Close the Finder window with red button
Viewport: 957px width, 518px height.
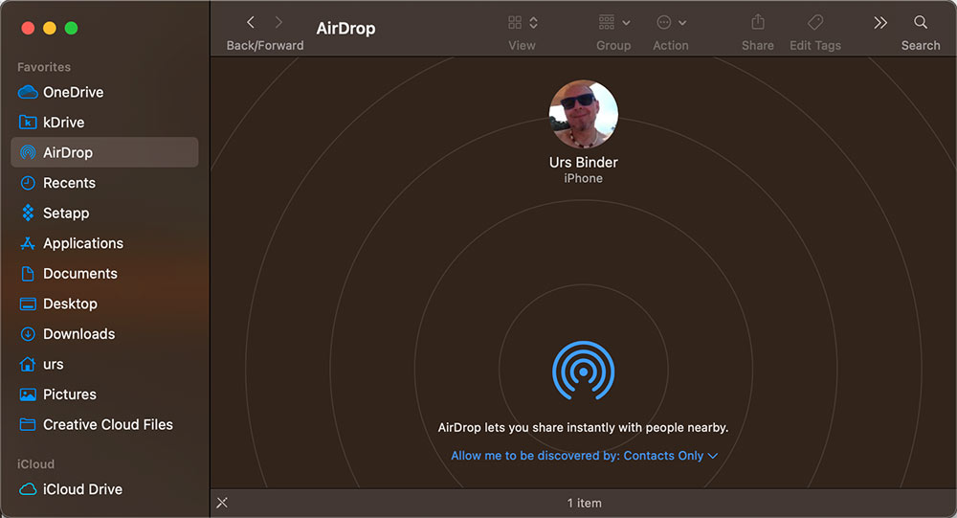(x=28, y=28)
